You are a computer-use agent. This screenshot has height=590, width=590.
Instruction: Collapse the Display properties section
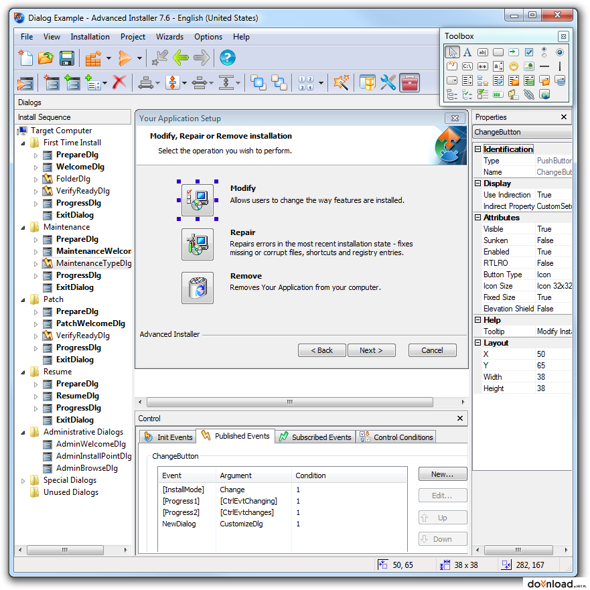477,183
